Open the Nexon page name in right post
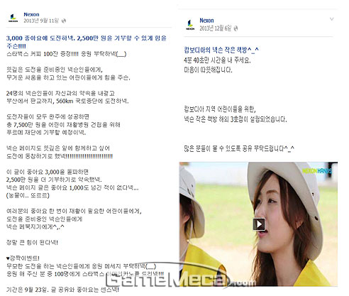349x296 pixels. pyautogui.click(x=206, y=21)
